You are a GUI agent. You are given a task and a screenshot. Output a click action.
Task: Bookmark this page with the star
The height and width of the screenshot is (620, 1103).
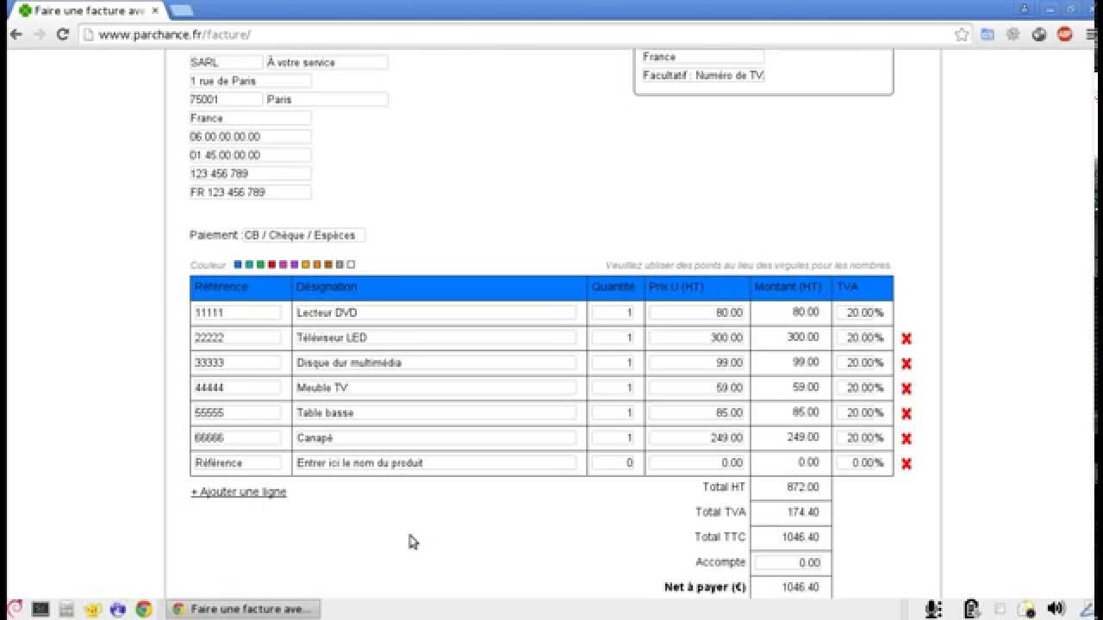(962, 34)
